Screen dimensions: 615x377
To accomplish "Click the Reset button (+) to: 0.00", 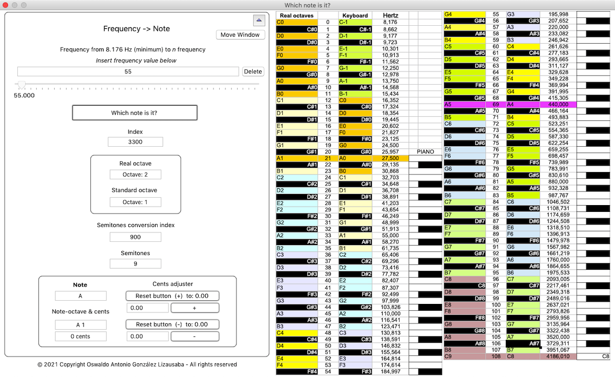I will click(x=172, y=296).
